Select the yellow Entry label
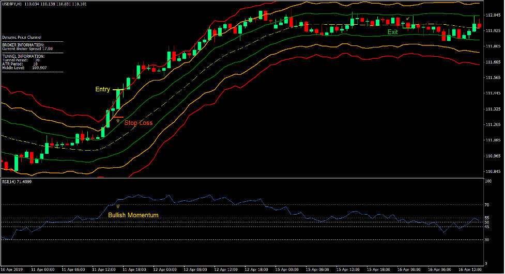Screen dimensions: 505x274 coord(102,89)
